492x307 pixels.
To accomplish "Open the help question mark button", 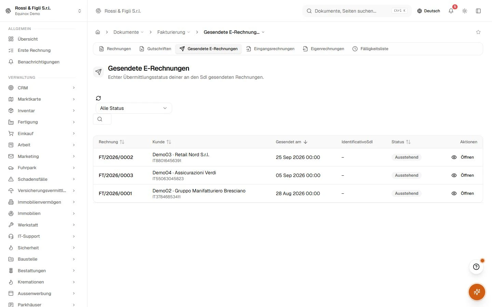I will coord(476,267).
